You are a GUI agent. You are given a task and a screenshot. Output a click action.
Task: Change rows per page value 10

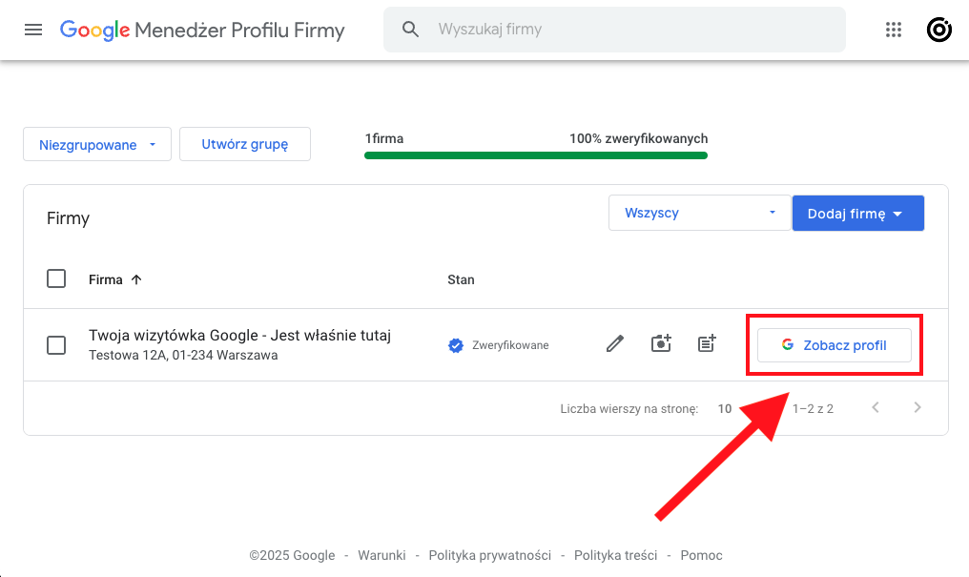pyautogui.click(x=725, y=409)
